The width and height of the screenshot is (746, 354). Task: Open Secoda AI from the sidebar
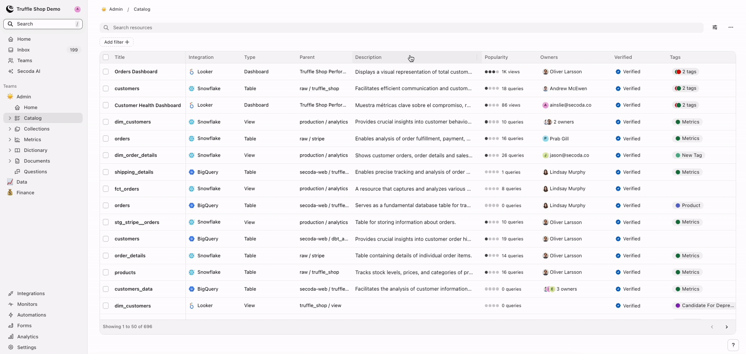click(28, 71)
